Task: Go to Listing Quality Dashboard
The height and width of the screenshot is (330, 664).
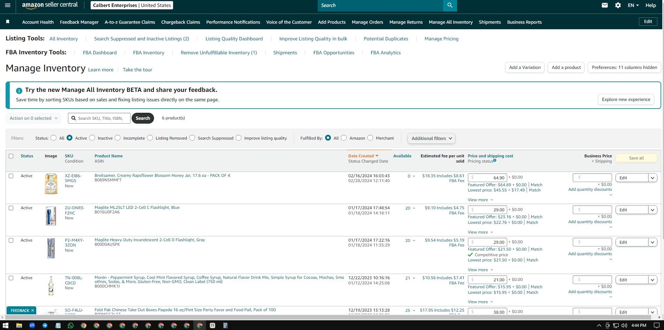Action: tap(234, 39)
